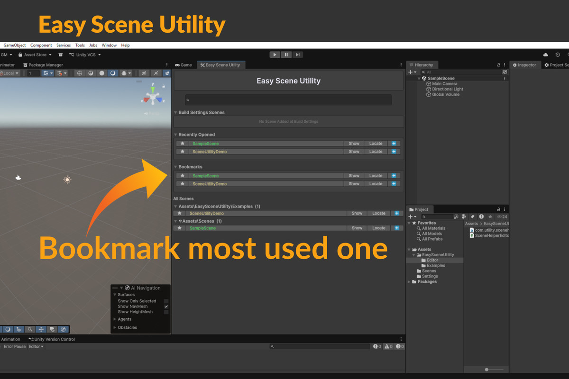
Task: Click the Pause button in the toolbar
Action: pyautogui.click(x=286, y=54)
